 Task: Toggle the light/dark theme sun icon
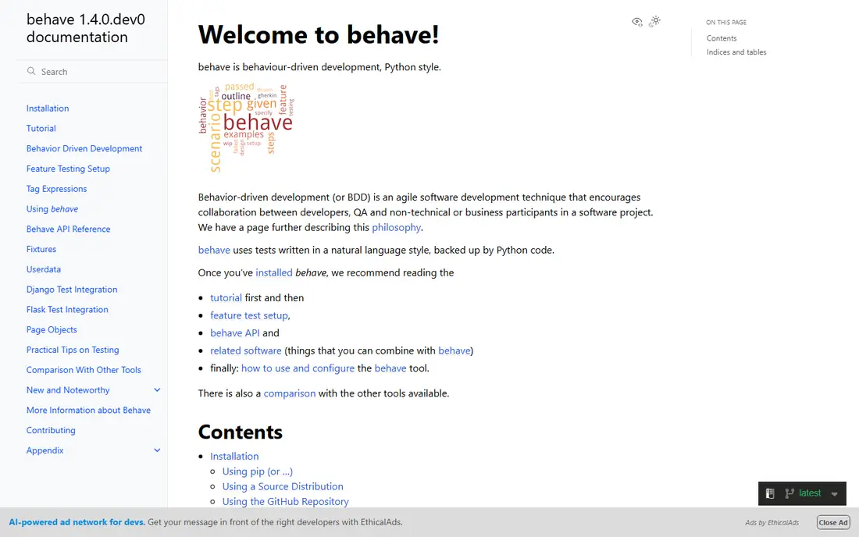654,21
